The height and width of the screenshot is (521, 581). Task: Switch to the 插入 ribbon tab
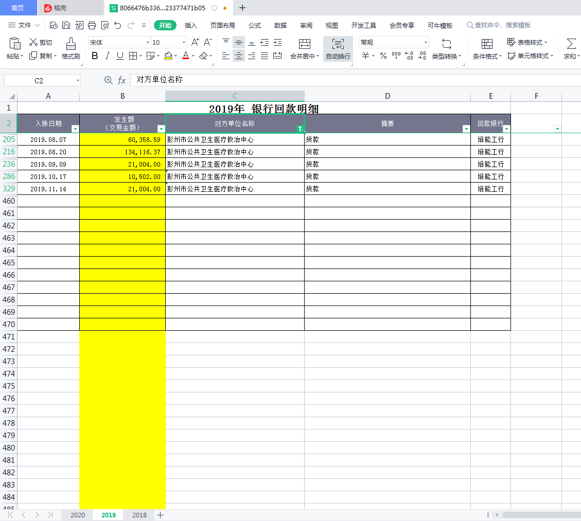point(191,25)
